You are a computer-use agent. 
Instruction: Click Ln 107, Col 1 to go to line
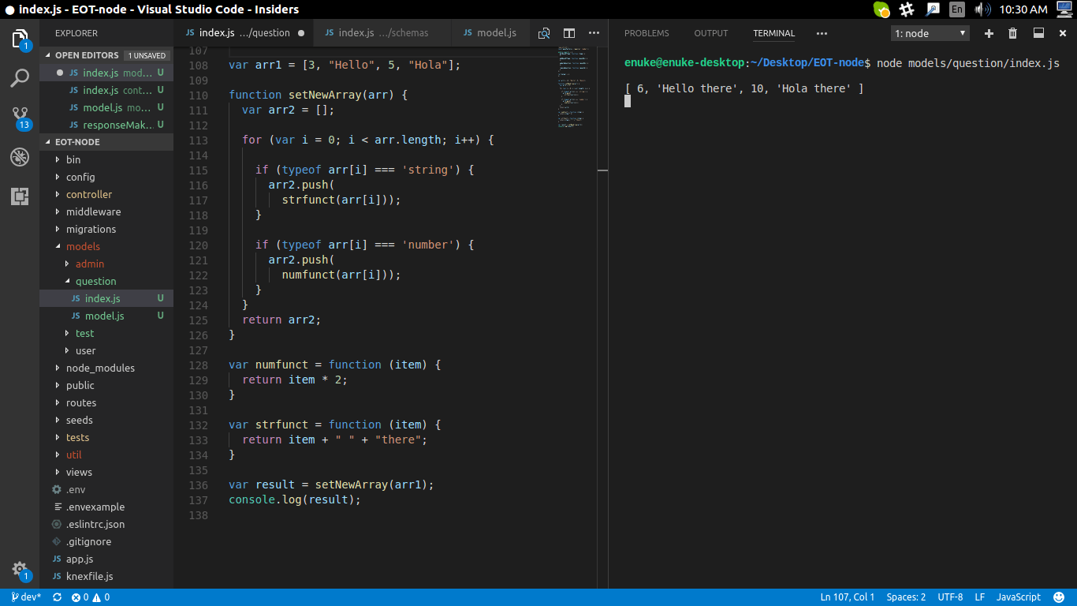(848, 597)
